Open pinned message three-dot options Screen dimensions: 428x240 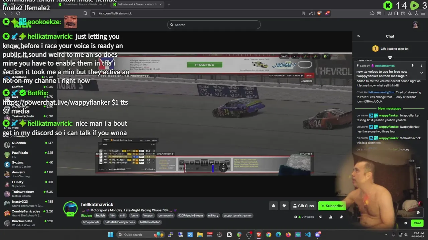pos(421,66)
